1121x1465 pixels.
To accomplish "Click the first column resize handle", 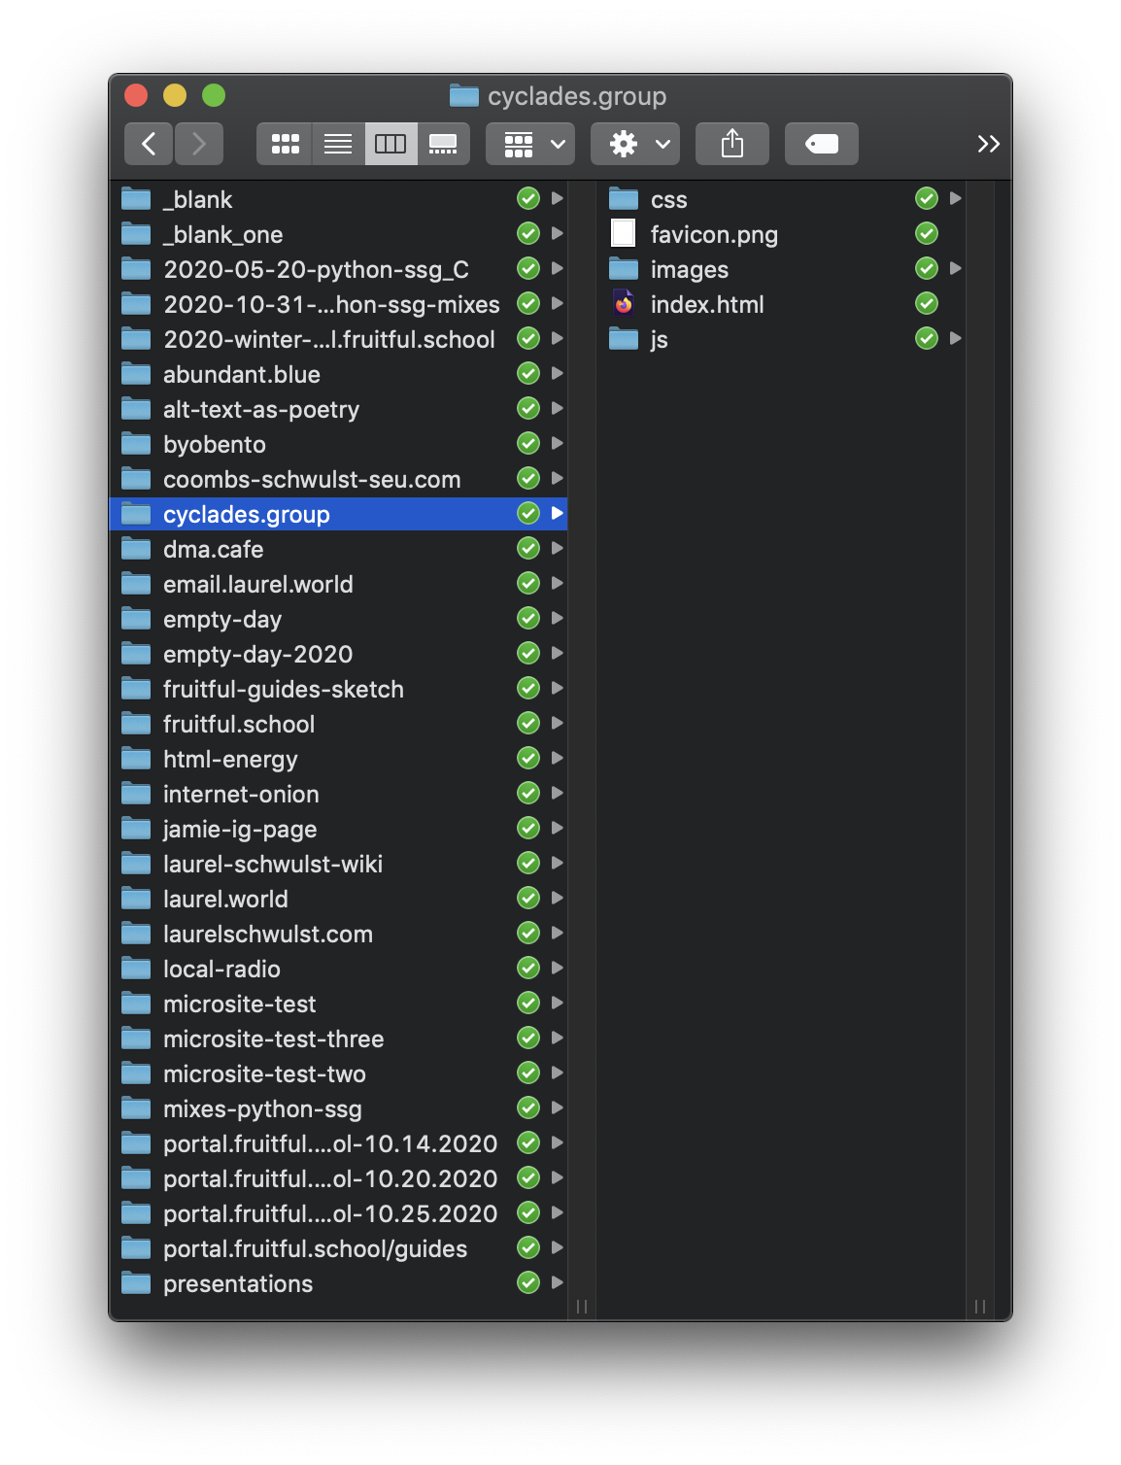I will [x=582, y=1306].
